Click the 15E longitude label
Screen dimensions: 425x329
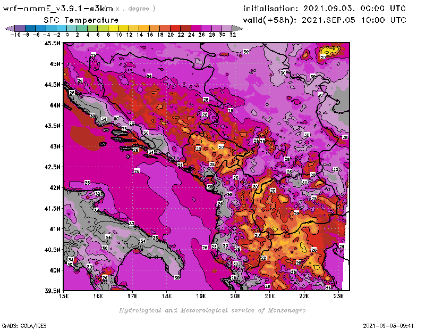(x=64, y=296)
